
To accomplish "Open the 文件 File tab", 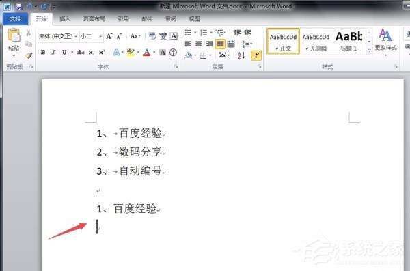I will 16,19.
